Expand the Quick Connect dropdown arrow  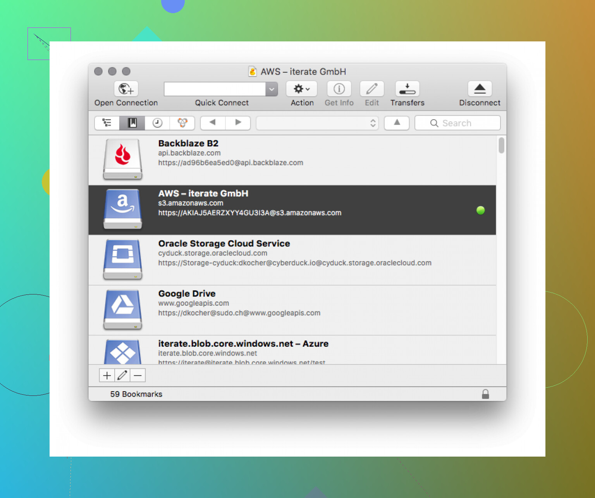(x=272, y=89)
